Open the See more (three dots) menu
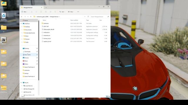Viewport: 188px width, 105px height. (78, 12)
